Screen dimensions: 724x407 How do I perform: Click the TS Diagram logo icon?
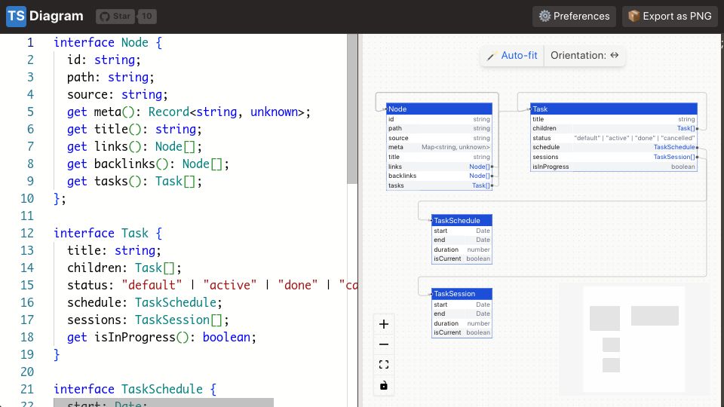point(16,16)
